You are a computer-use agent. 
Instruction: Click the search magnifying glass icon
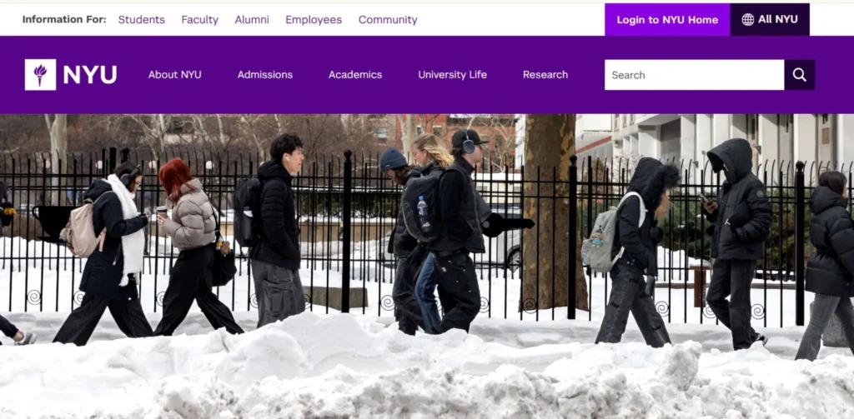tap(799, 75)
